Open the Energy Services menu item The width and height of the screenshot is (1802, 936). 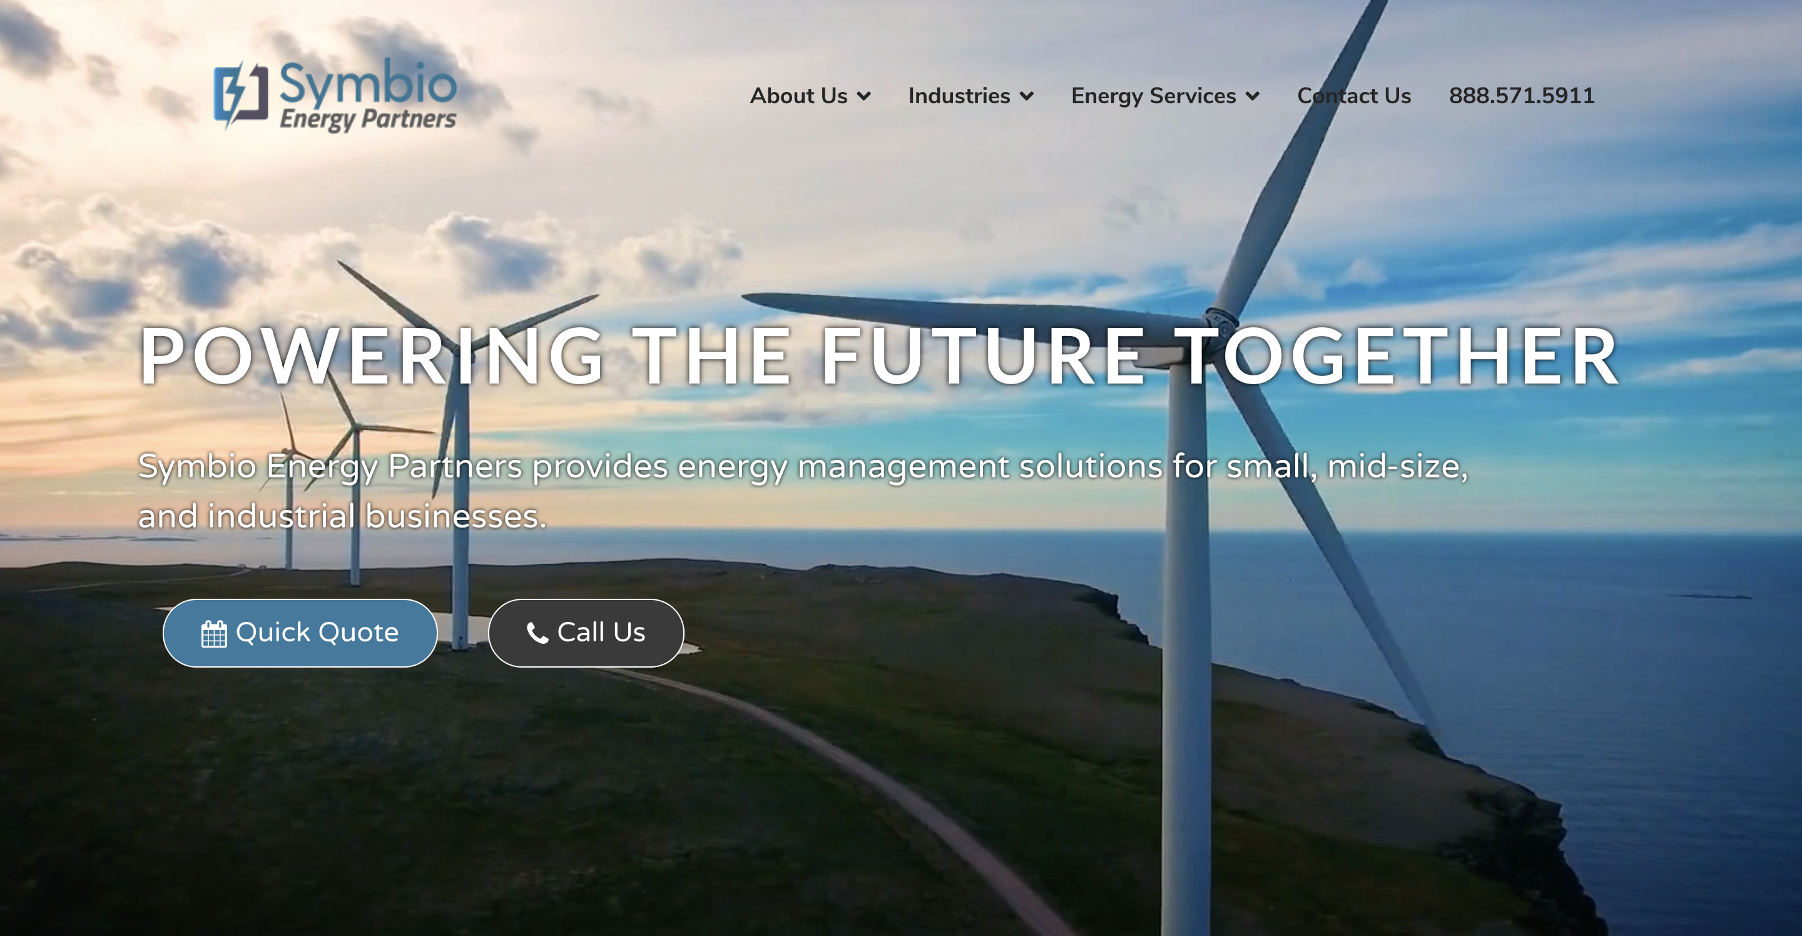(x=1166, y=96)
